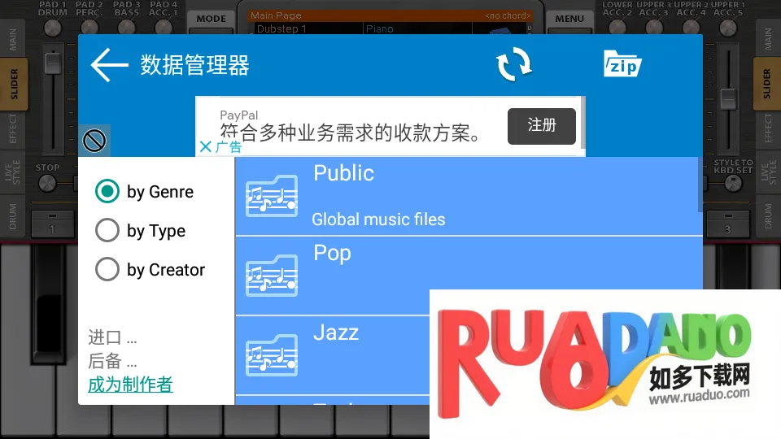Click the 注册 button in the ad
Screen dimensions: 781x439
(541, 126)
